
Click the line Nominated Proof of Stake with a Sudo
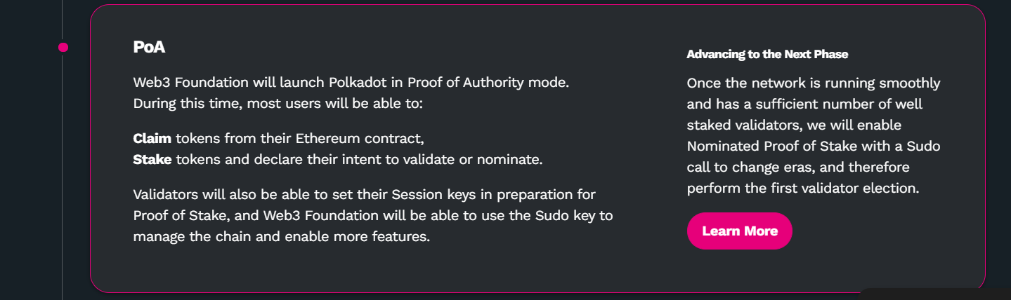813,146
